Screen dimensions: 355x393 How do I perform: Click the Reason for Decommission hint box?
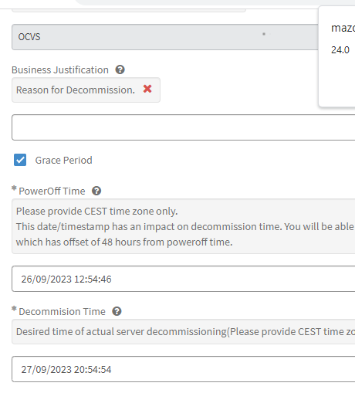tap(86, 90)
